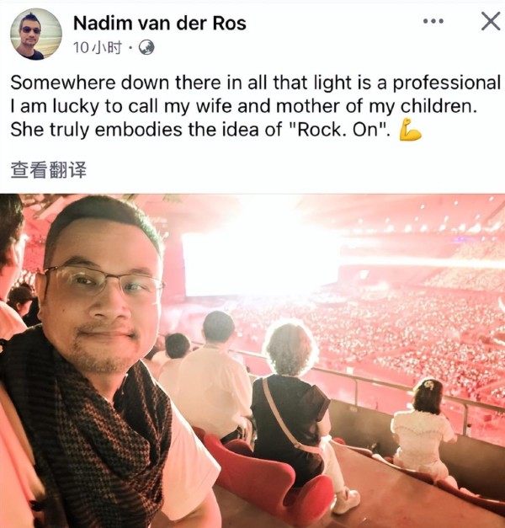Click the man's glasses in the selfie

pos(104,280)
